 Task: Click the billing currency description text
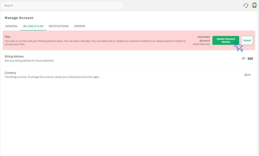pyautogui.click(x=52, y=77)
